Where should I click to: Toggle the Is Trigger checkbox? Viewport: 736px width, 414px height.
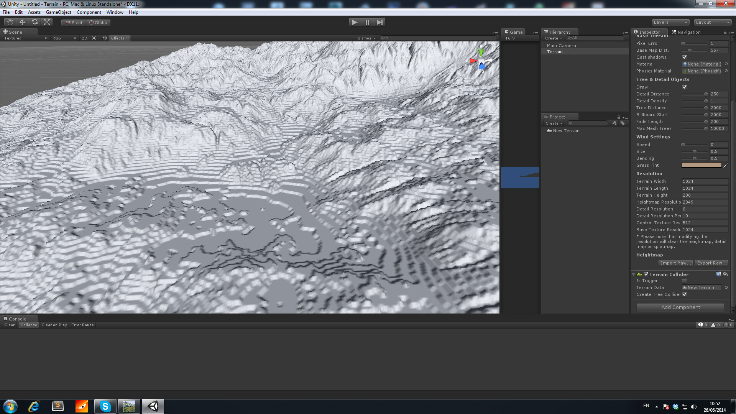coord(685,281)
